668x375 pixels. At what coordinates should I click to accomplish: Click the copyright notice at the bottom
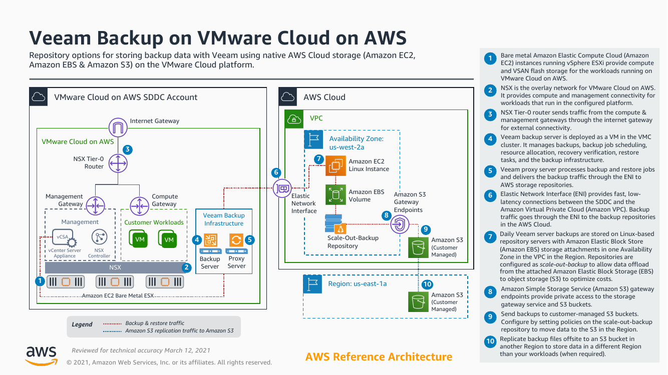(169, 362)
